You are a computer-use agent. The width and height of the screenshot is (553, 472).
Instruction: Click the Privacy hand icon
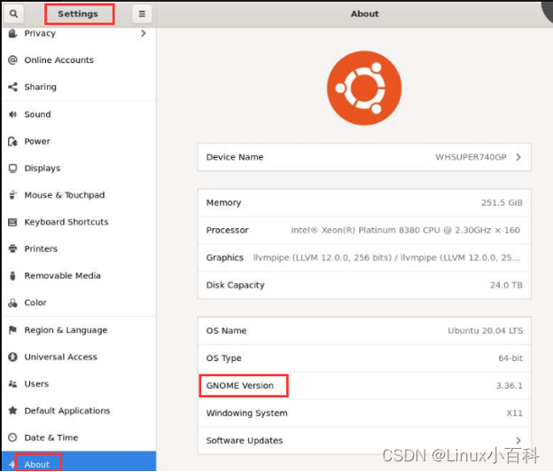pyautogui.click(x=12, y=33)
